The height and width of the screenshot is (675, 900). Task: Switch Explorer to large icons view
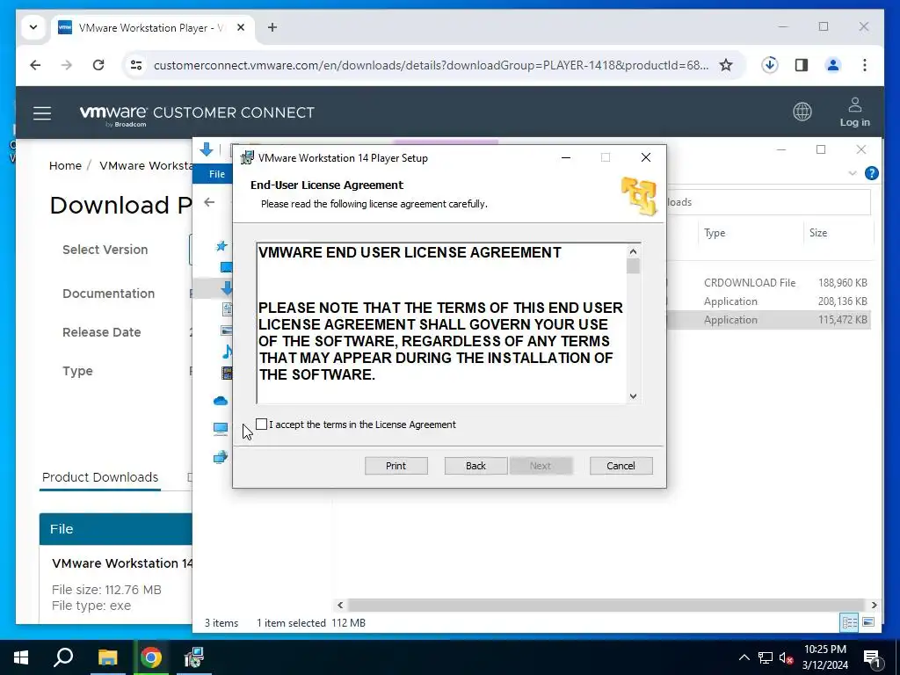coord(868,622)
